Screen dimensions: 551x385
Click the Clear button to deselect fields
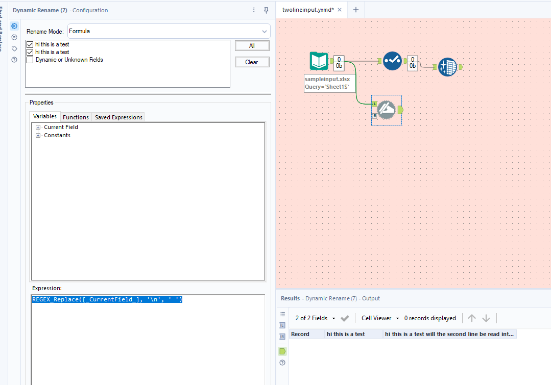point(252,62)
